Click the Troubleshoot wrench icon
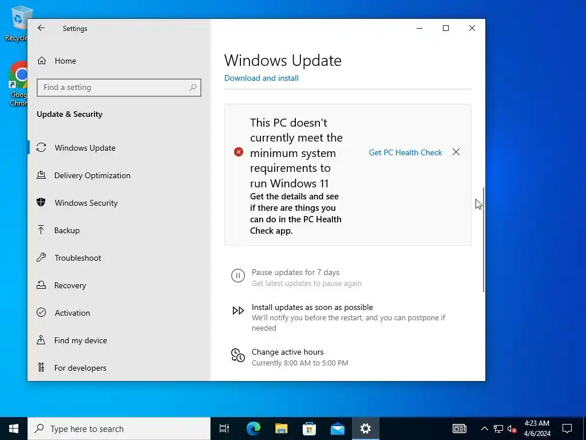This screenshot has width=586, height=440. [41, 257]
